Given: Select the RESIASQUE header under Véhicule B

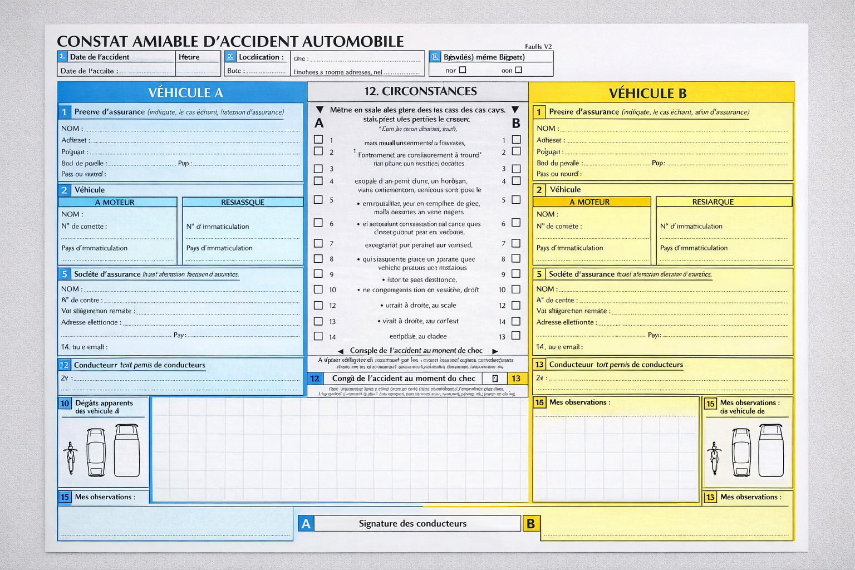Looking at the screenshot, I should pos(712,202).
